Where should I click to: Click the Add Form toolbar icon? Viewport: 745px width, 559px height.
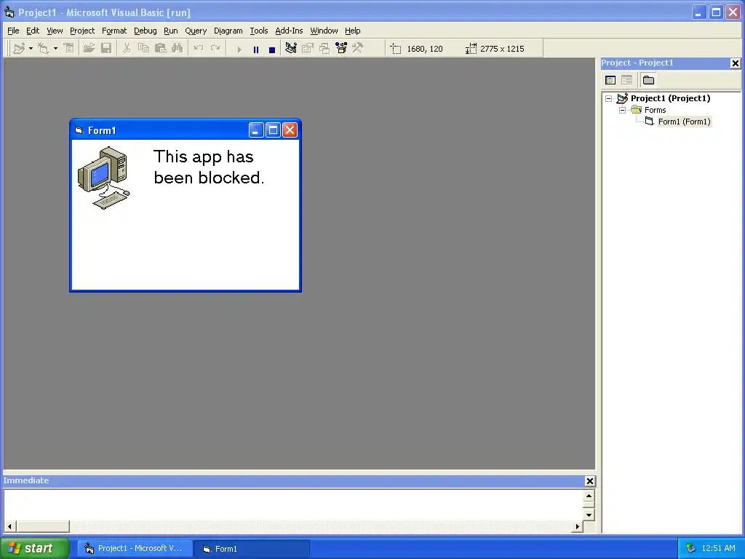pyautogui.click(x=43, y=49)
